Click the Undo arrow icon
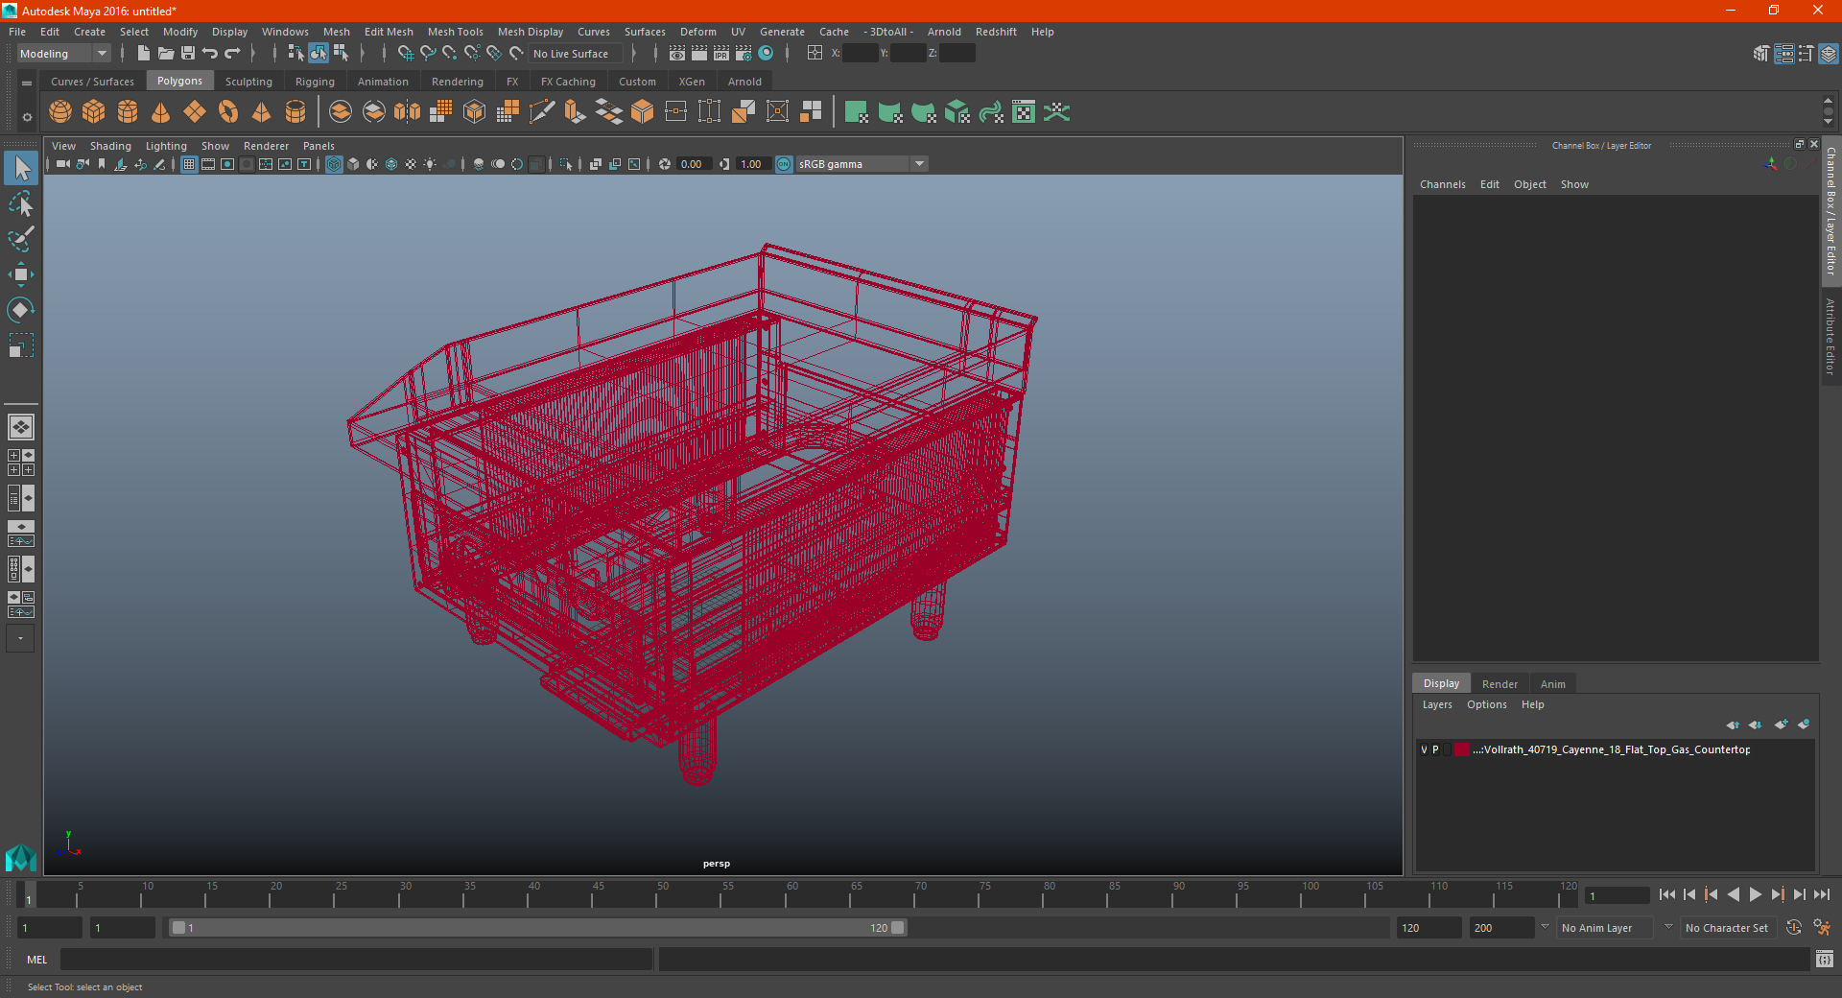The height and width of the screenshot is (998, 1842). coord(210,54)
